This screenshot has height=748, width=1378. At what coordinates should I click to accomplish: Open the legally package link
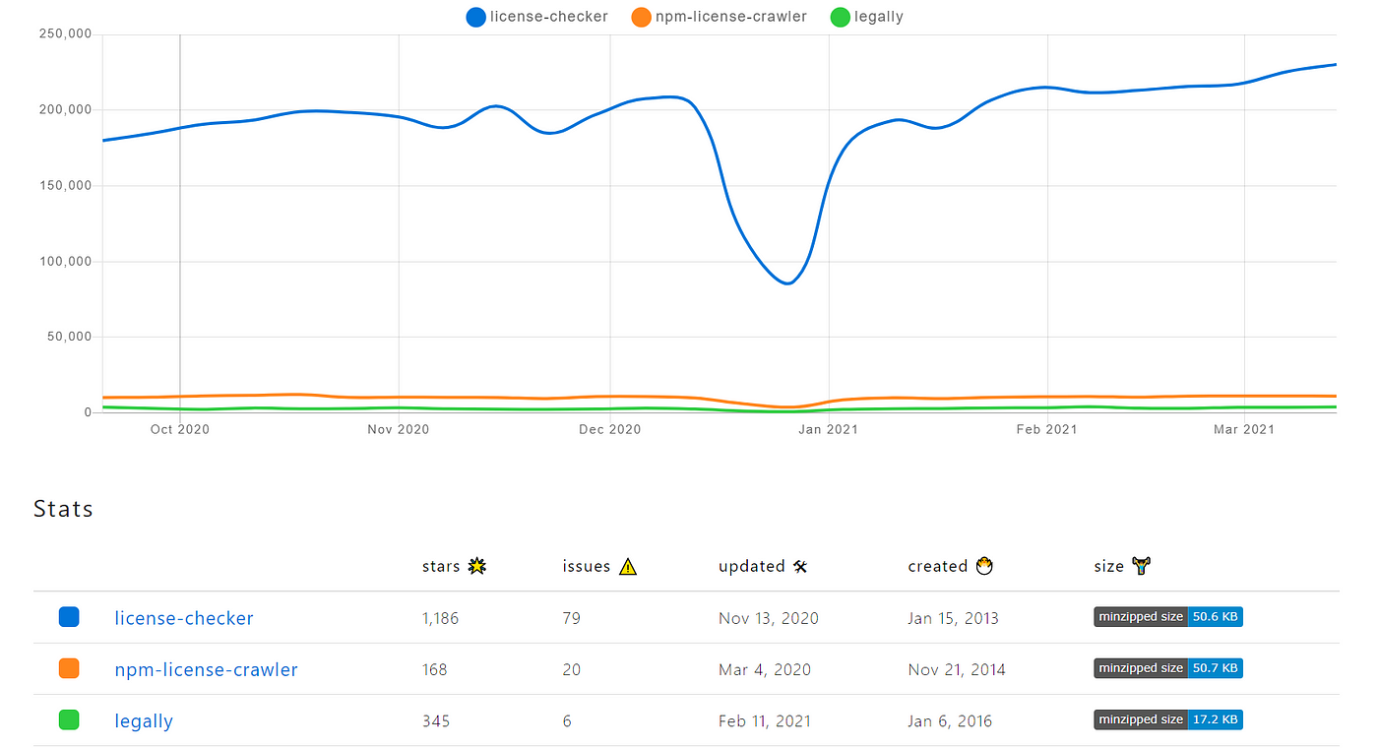tap(144, 720)
